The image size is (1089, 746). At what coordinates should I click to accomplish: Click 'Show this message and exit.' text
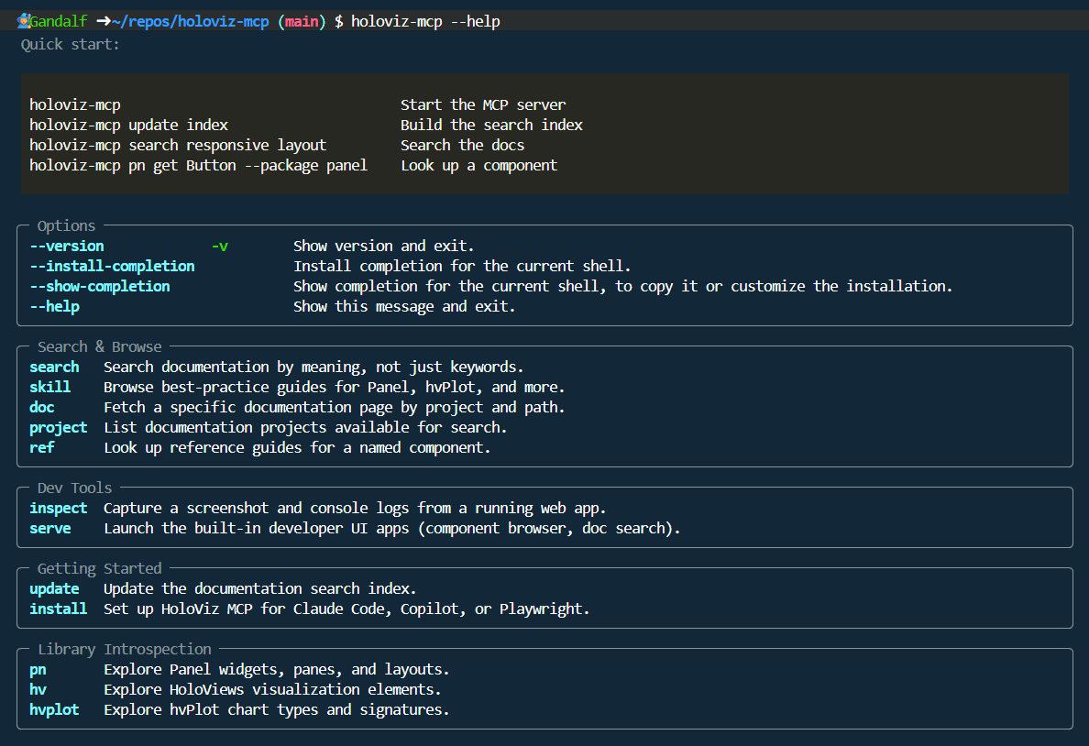tap(405, 306)
